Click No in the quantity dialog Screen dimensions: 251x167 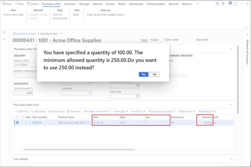155,74
